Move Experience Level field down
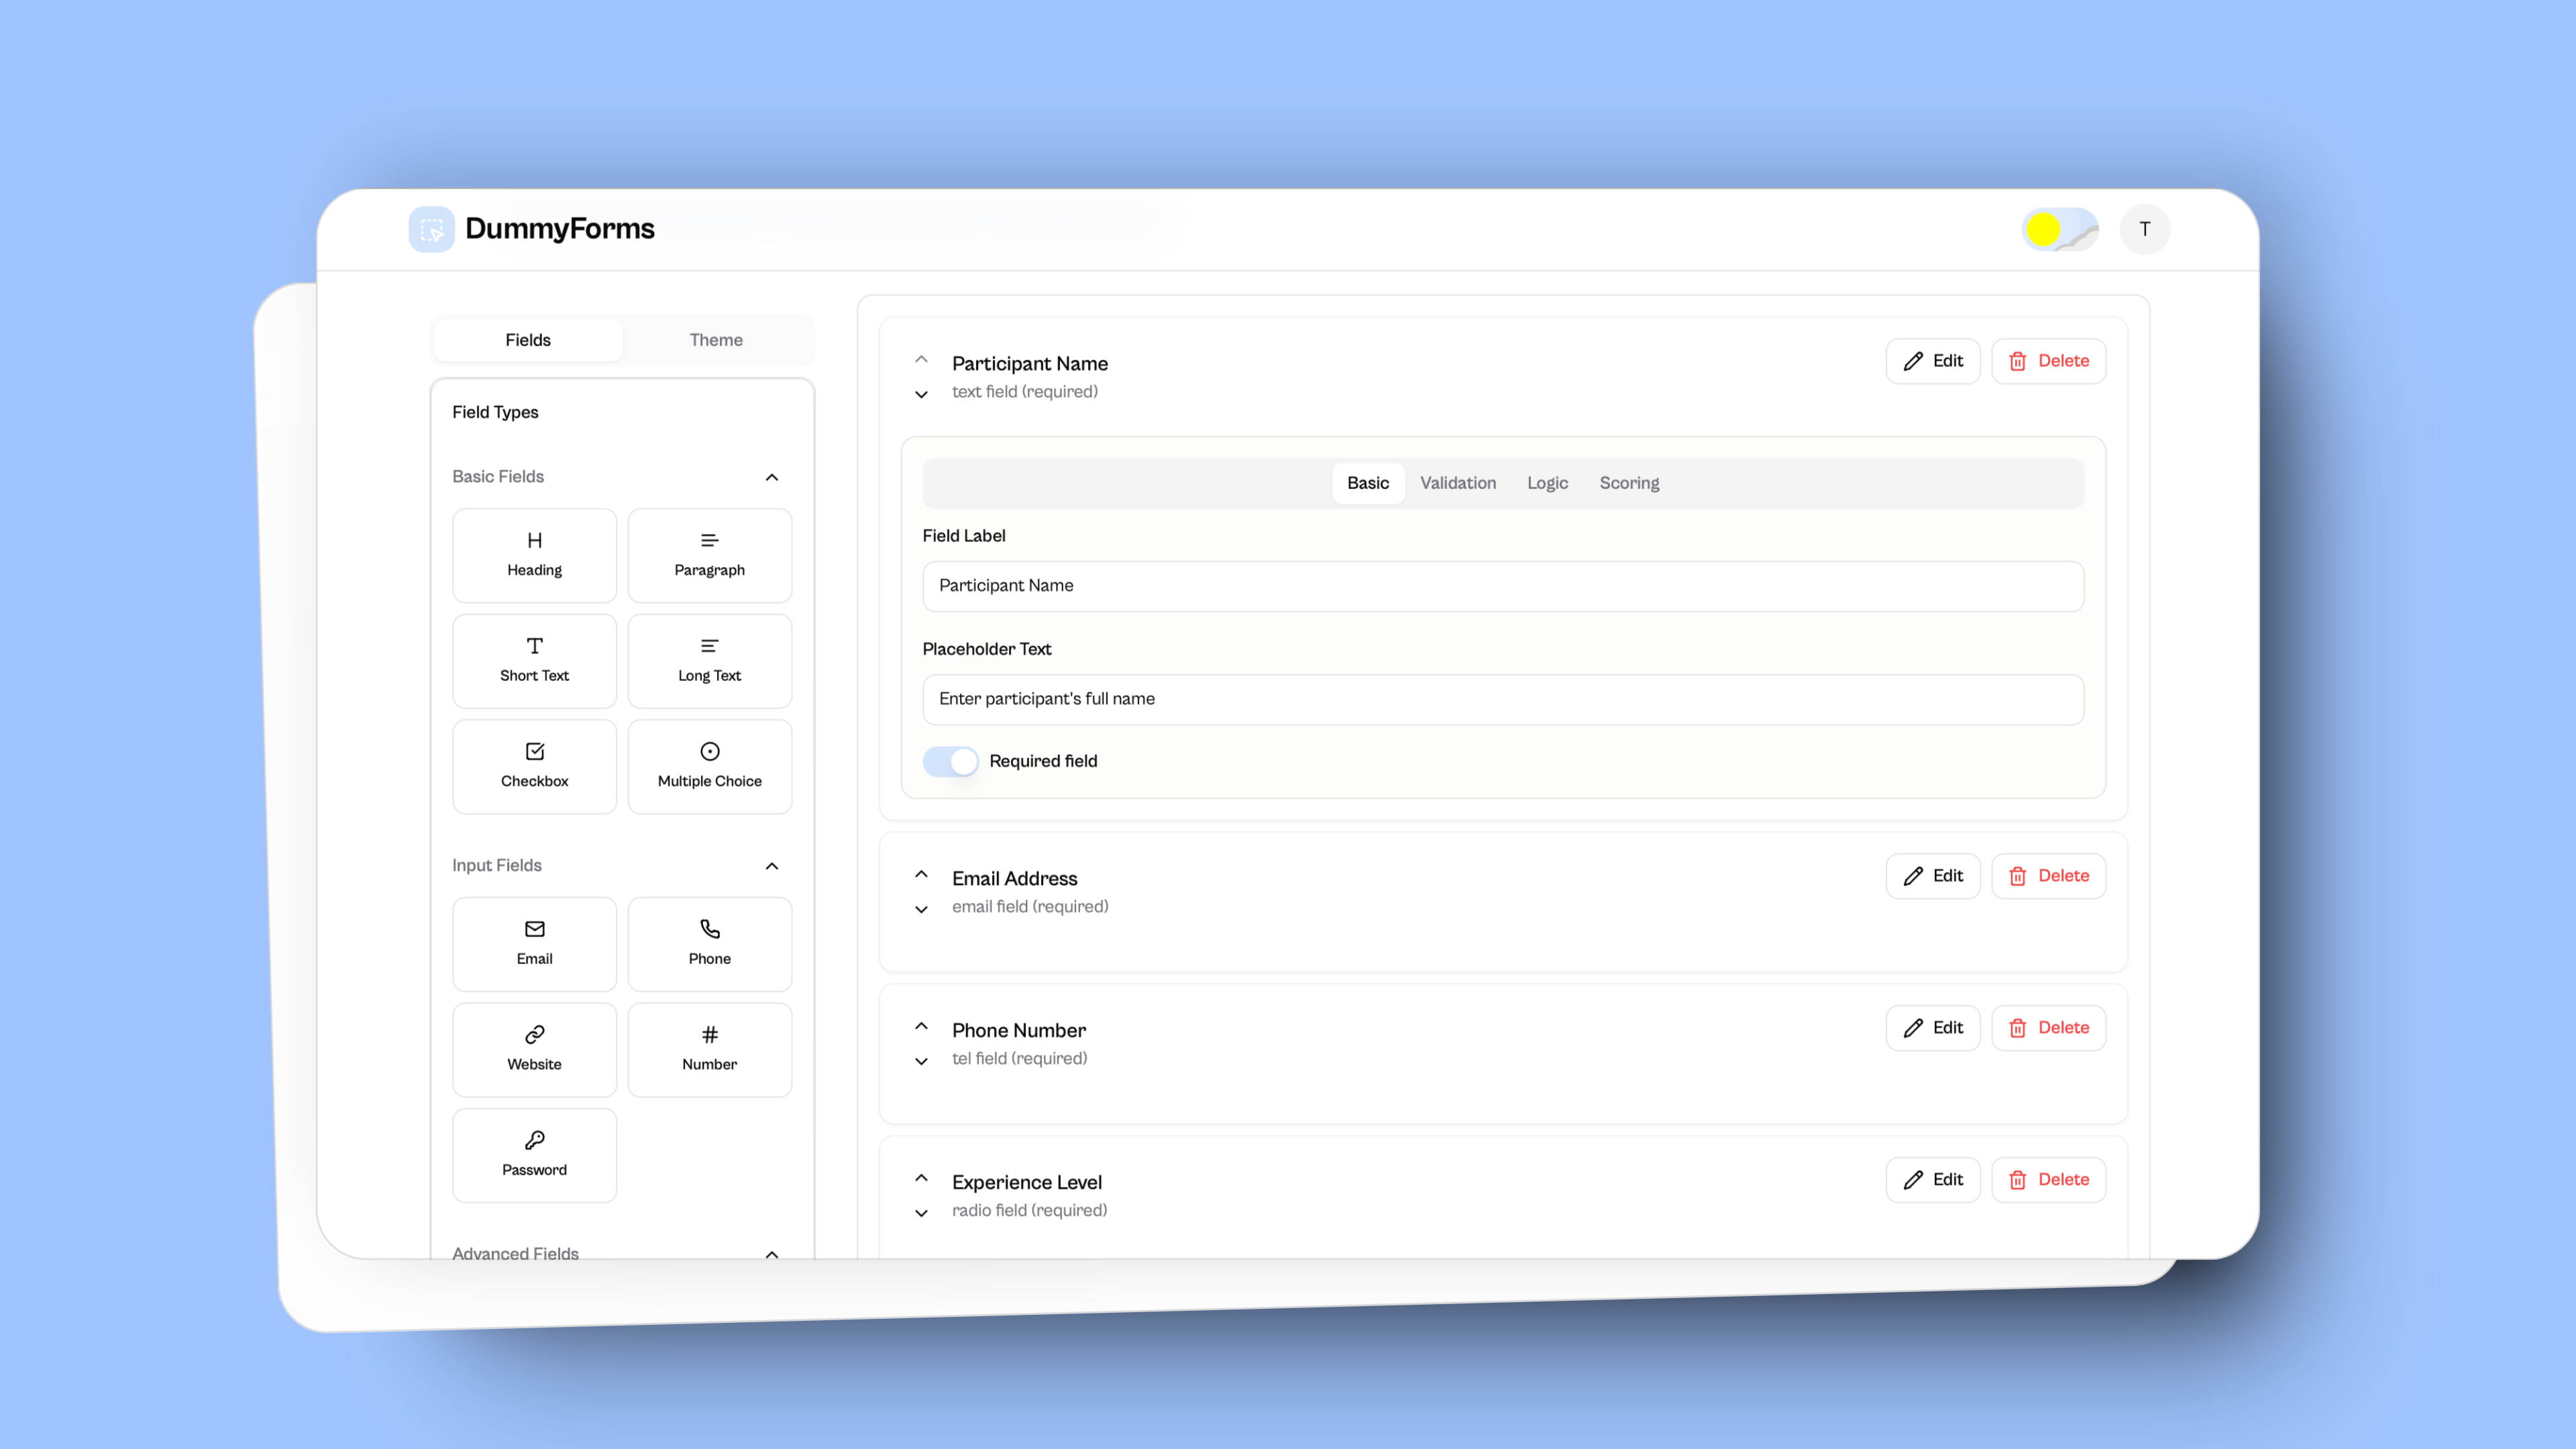Image resolution: width=2576 pixels, height=1449 pixels. 921,1213
